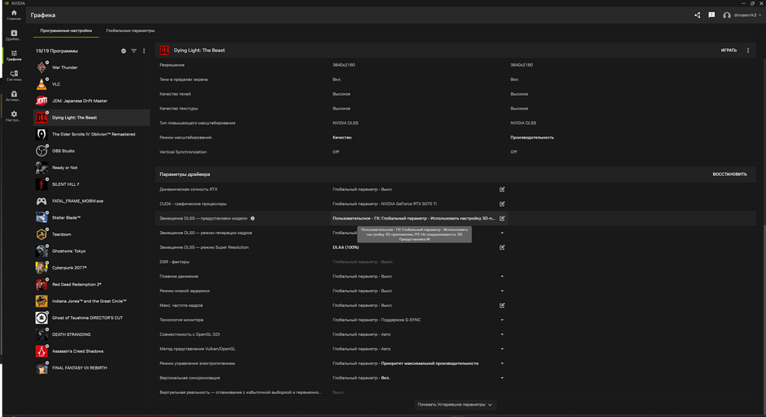Toggle the checkmark status filter in program list

click(123, 51)
